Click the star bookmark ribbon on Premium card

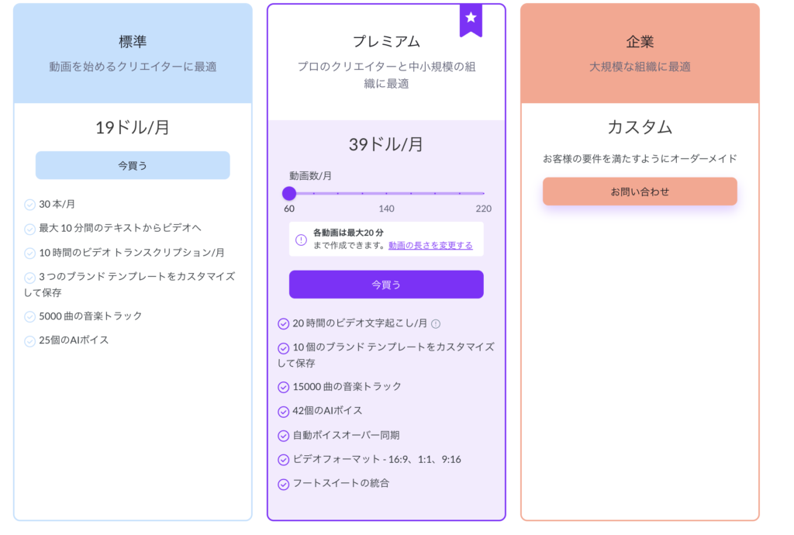471,20
